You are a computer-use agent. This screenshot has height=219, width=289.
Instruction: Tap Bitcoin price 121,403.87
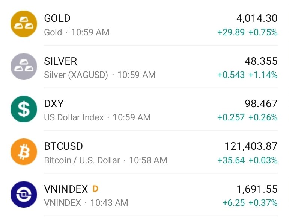coord(251,146)
